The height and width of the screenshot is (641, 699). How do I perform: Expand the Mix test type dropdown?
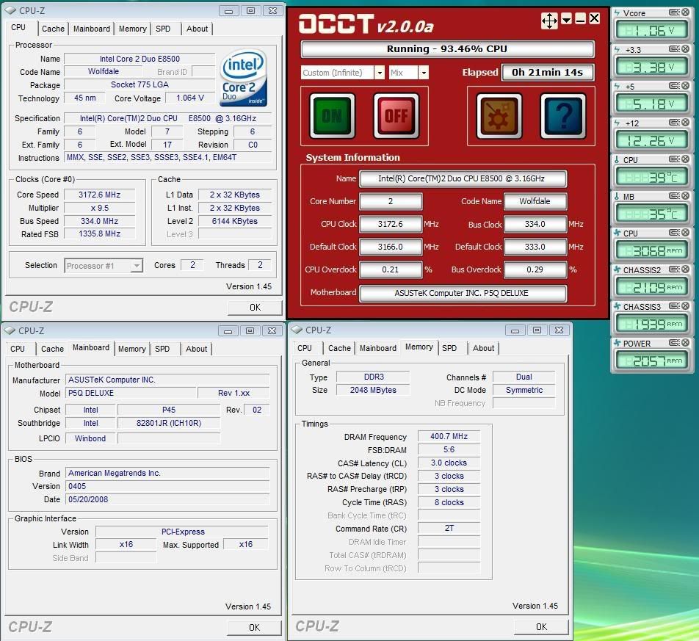click(x=424, y=73)
